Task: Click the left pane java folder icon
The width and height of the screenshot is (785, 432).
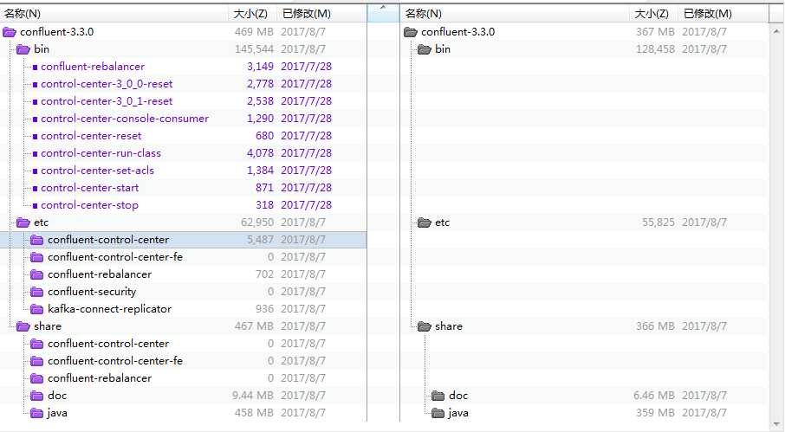Action: coord(37,413)
